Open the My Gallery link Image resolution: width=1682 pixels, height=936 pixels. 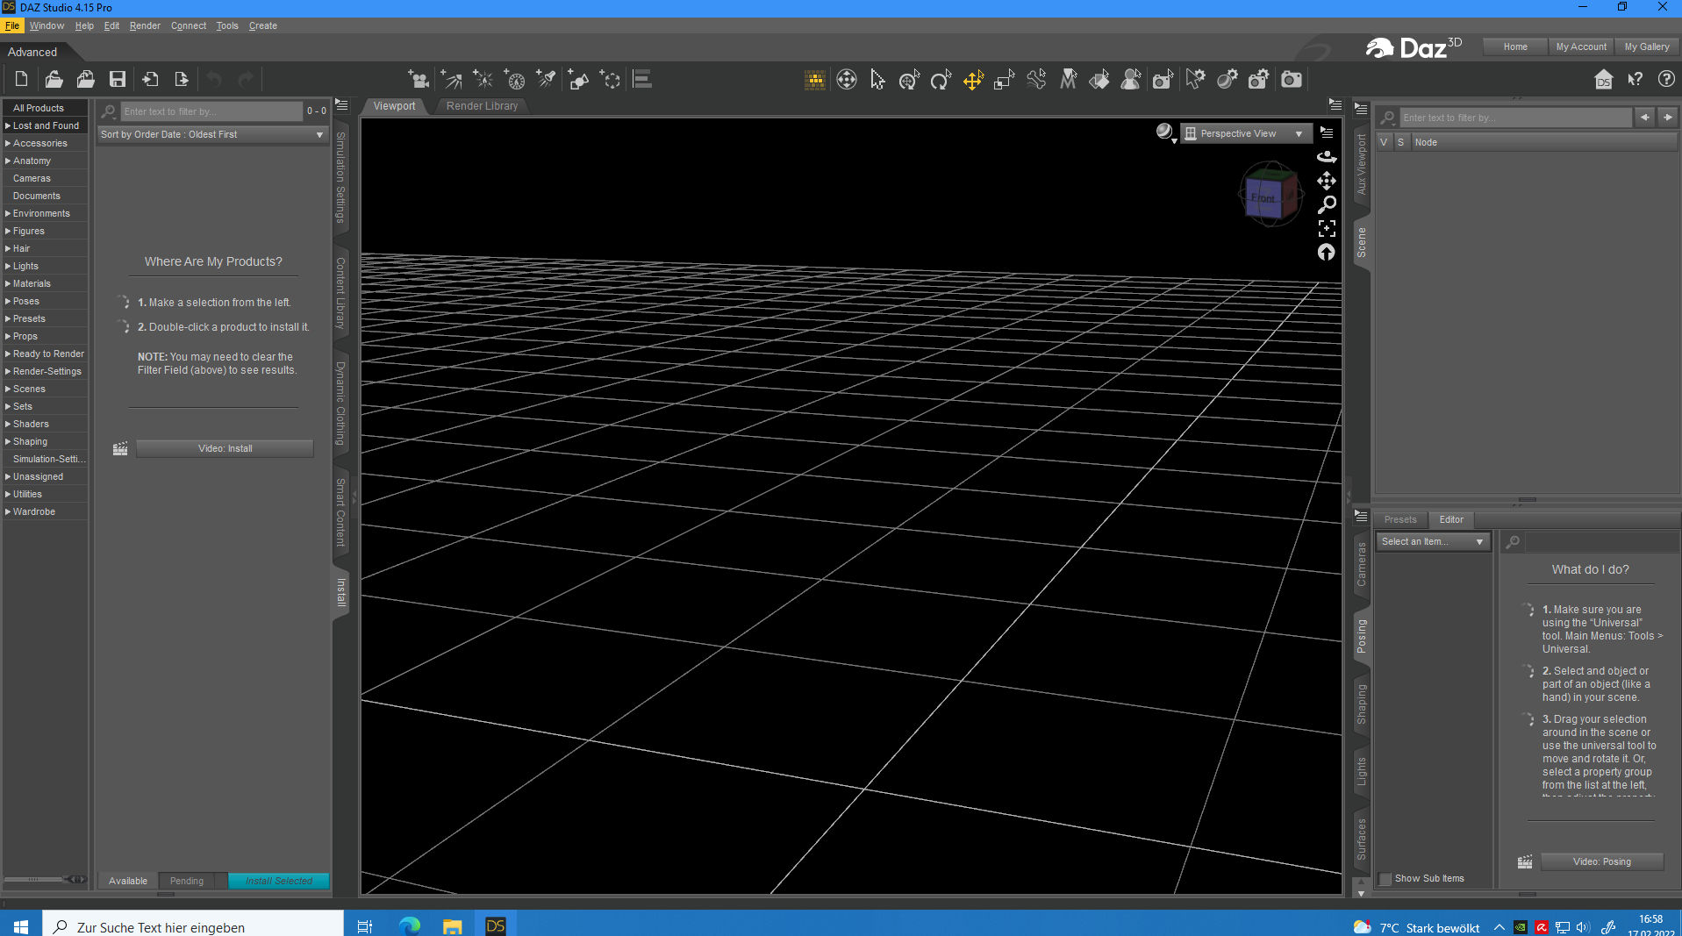click(x=1646, y=46)
